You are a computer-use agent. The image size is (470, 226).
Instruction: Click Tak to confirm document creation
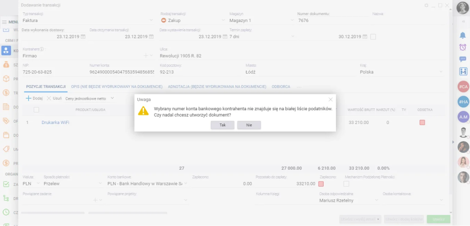coord(223,125)
